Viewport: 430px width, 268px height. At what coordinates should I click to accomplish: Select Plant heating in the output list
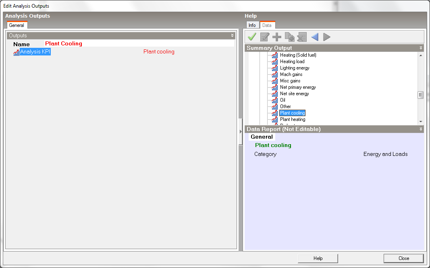[293, 119]
